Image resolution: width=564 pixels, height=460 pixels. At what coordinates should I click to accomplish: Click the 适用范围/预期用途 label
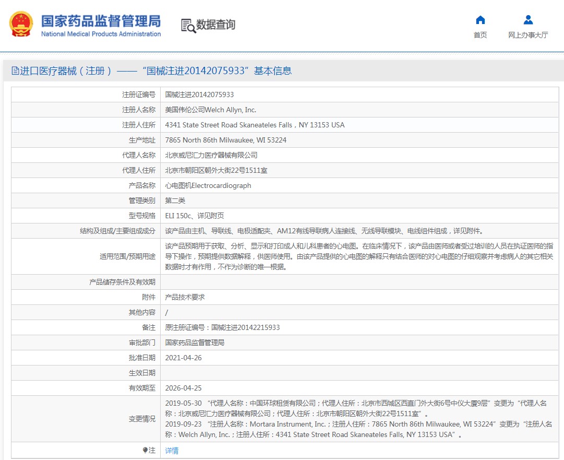click(x=127, y=256)
